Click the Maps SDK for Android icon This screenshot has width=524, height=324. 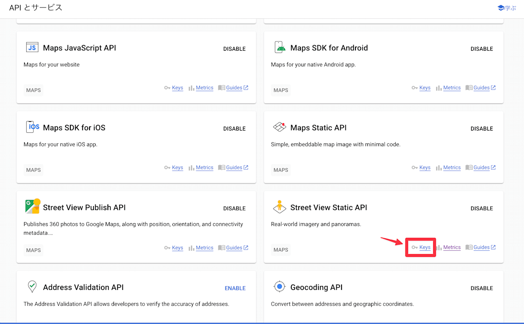point(279,47)
